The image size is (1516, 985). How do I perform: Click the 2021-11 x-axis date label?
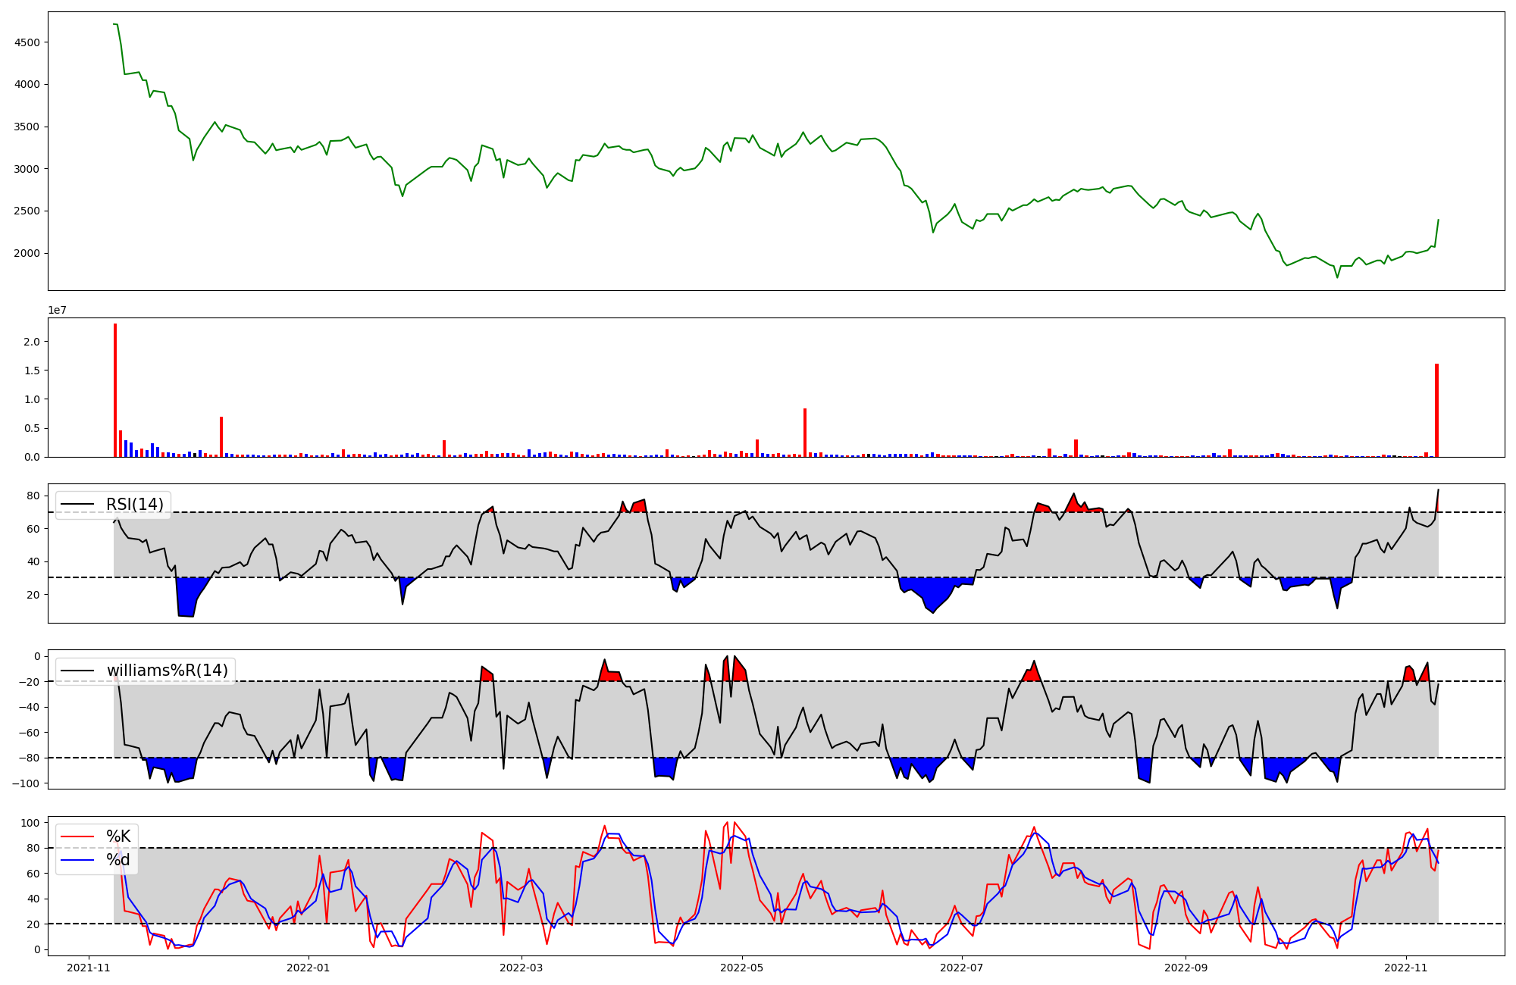(89, 968)
